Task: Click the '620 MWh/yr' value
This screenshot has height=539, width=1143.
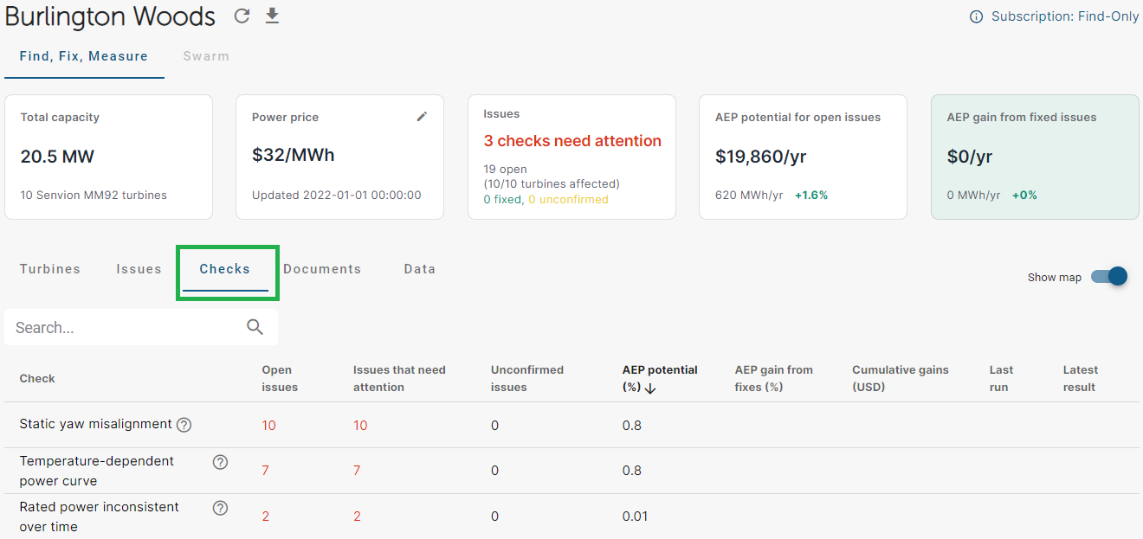Action: (x=749, y=195)
